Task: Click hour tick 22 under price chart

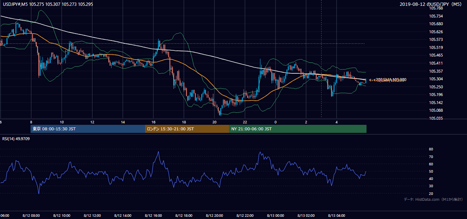Action: (x=245, y=122)
